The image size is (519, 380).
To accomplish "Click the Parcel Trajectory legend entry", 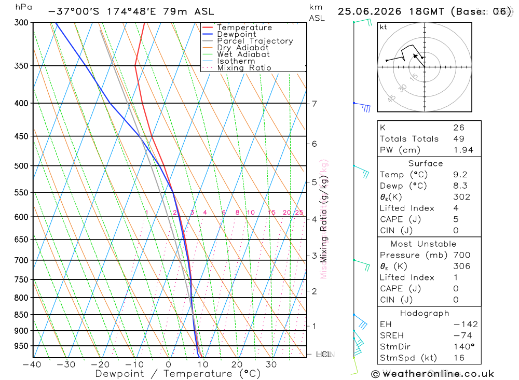I will (248, 40).
